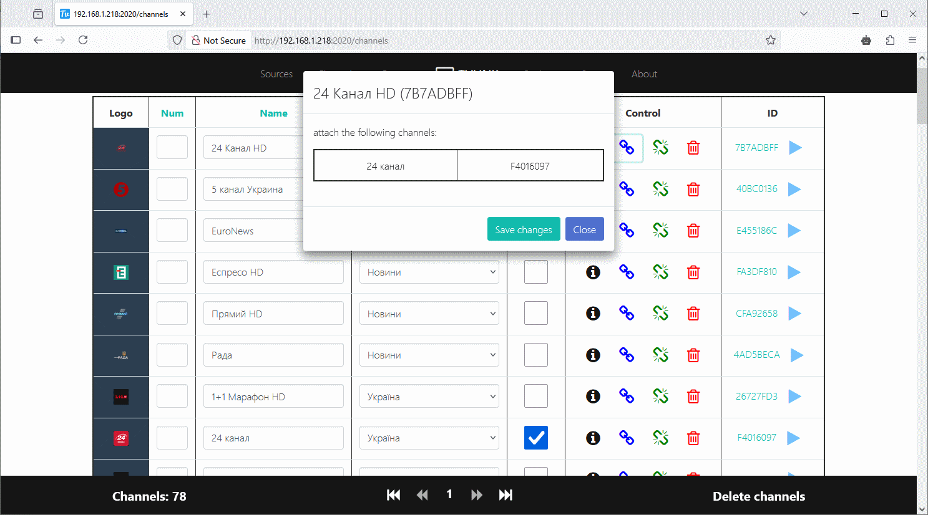Open browser Extensions puzzle icon
Image resolution: width=928 pixels, height=515 pixels.
891,40
